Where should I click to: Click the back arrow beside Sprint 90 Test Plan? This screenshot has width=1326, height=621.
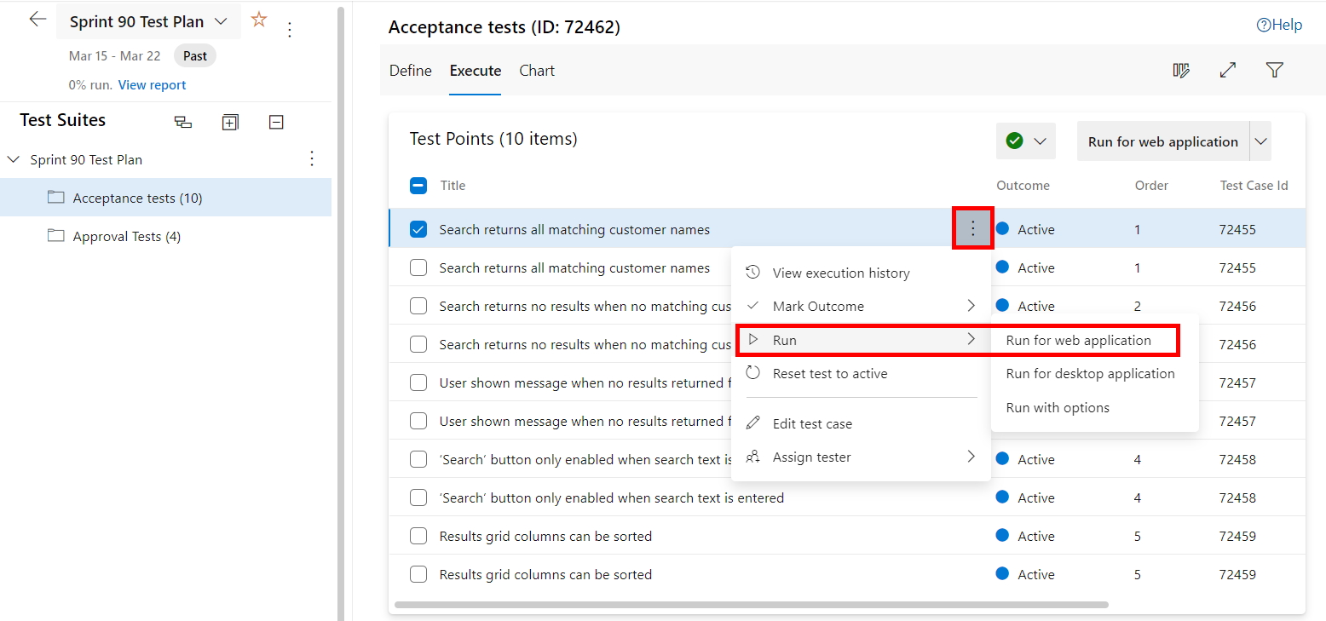click(37, 20)
